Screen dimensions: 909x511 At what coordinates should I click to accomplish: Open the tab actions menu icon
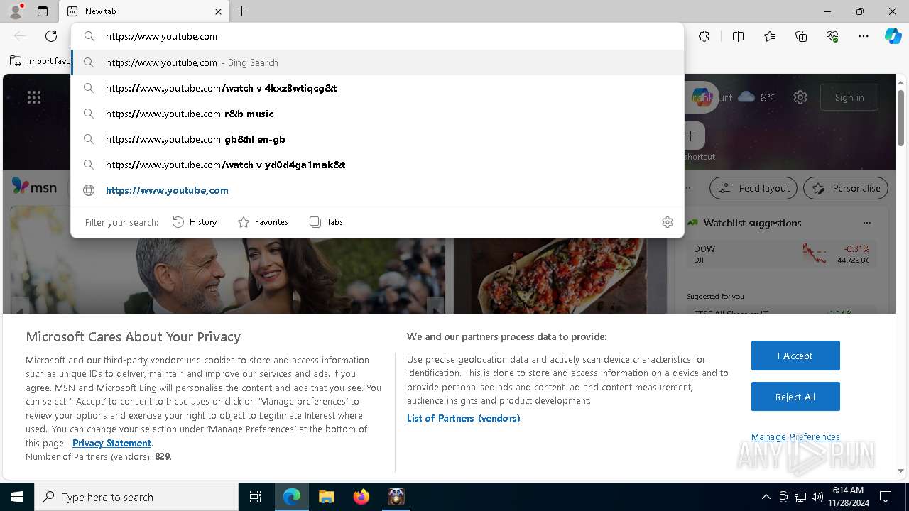click(x=43, y=11)
